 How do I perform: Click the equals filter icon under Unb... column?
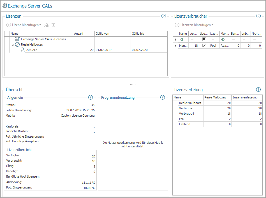tap(244, 40)
